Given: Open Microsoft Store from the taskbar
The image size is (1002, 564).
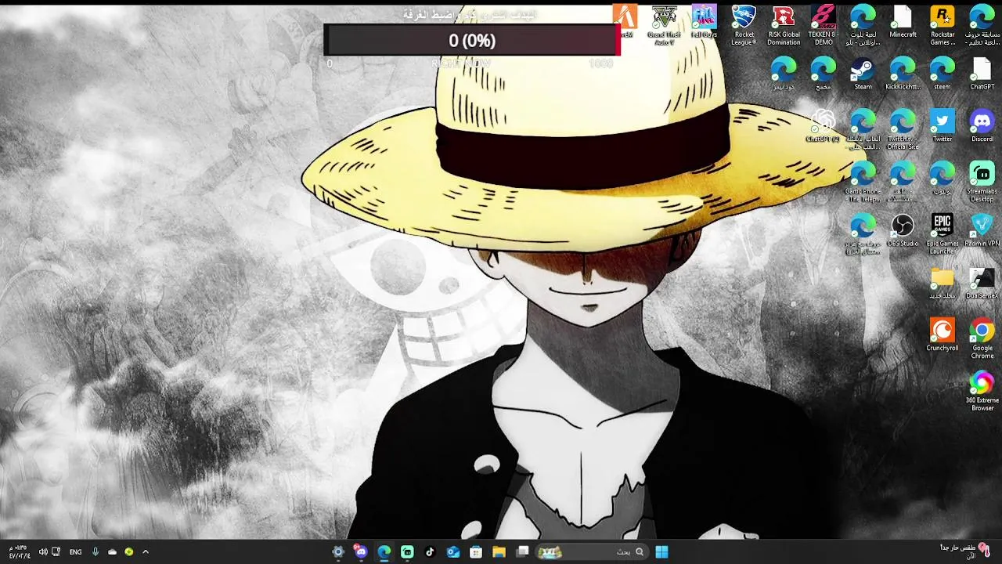Looking at the screenshot, I should [476, 551].
